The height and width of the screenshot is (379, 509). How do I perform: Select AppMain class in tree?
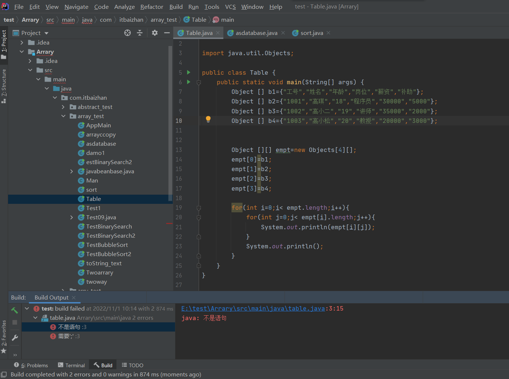click(98, 125)
